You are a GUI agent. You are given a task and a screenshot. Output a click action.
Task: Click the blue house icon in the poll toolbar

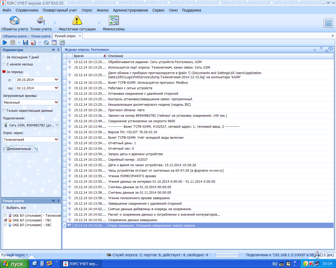click(46, 42)
